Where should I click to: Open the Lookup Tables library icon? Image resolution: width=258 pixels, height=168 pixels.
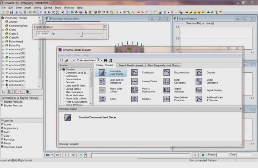click(134, 81)
